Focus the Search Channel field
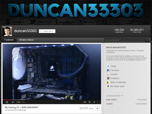The image size is (152, 114). tap(125, 40)
